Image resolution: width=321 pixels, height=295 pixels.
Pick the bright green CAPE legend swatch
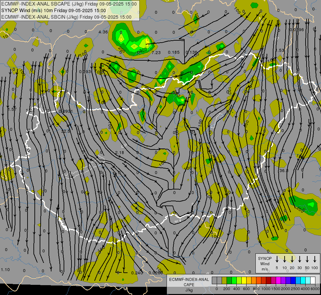pos(234,280)
